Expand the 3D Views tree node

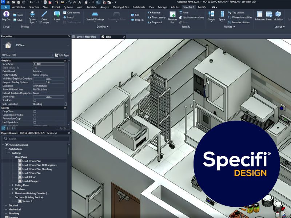click(12, 189)
